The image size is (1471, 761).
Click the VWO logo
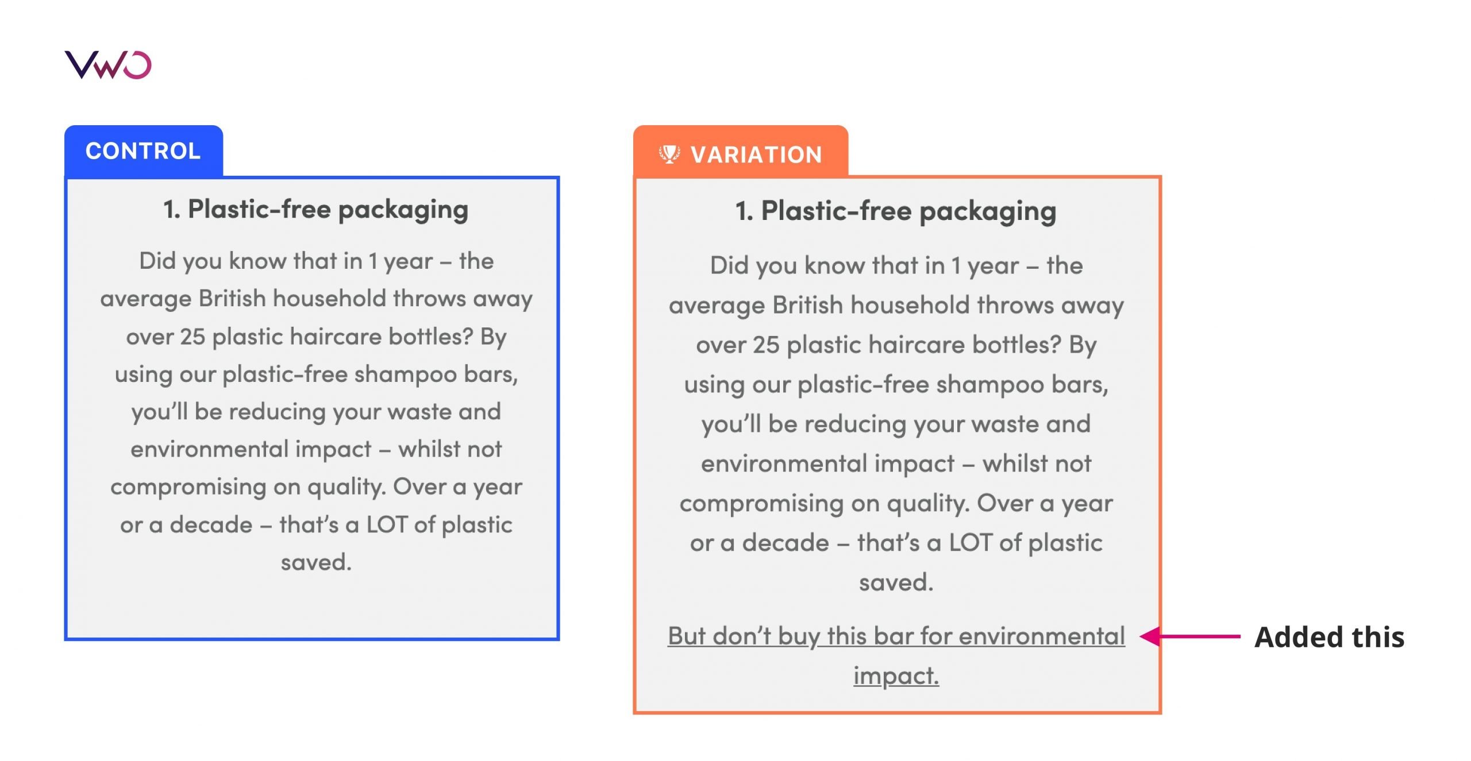click(x=108, y=64)
